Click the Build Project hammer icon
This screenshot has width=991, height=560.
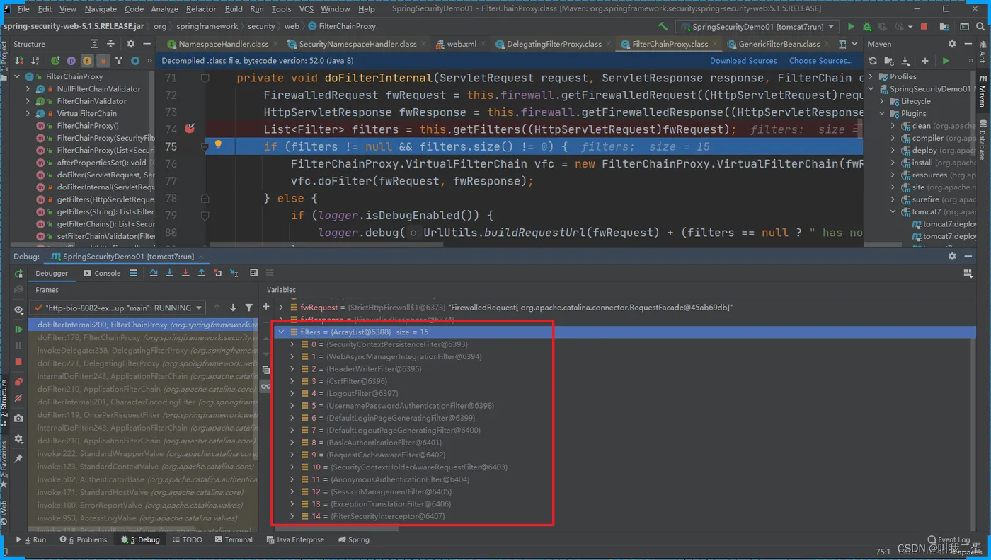tap(663, 26)
